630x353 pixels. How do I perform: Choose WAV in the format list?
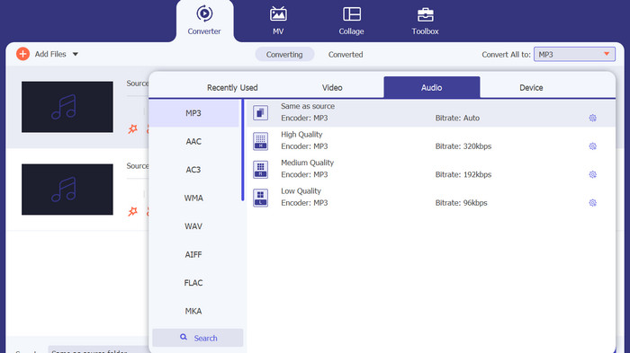pos(193,226)
